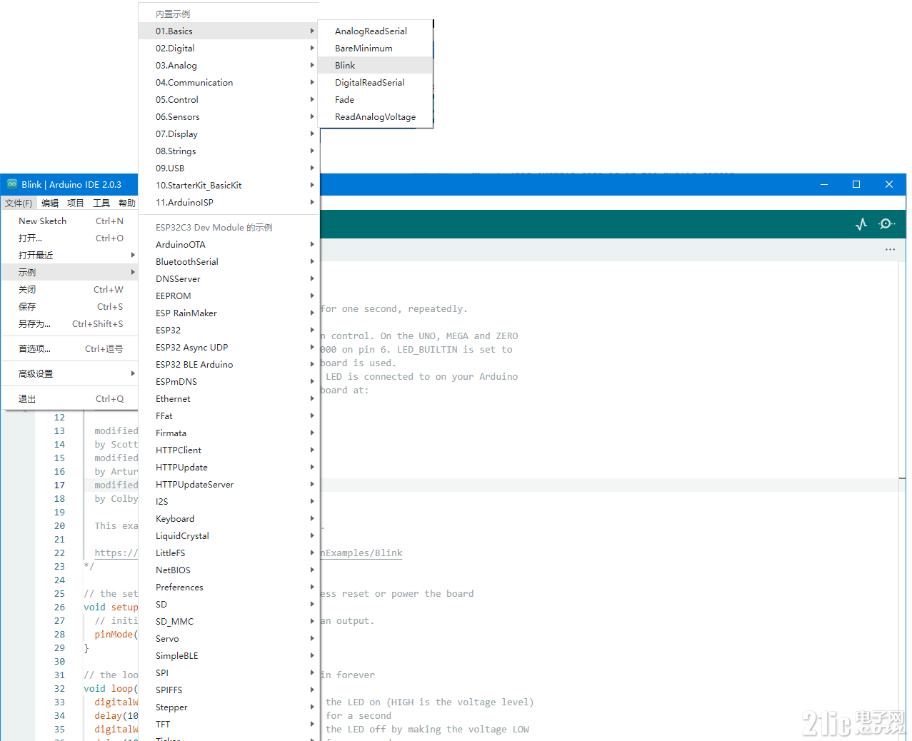
Task: Open LittleFS examples submenu
Action: 229,553
